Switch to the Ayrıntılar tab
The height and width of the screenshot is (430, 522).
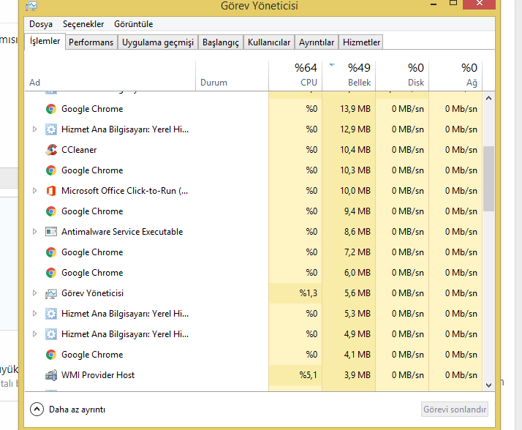[317, 42]
